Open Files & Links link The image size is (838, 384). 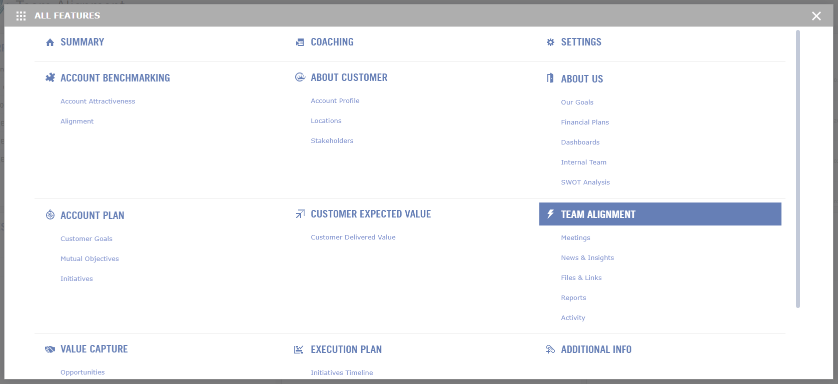coord(581,277)
